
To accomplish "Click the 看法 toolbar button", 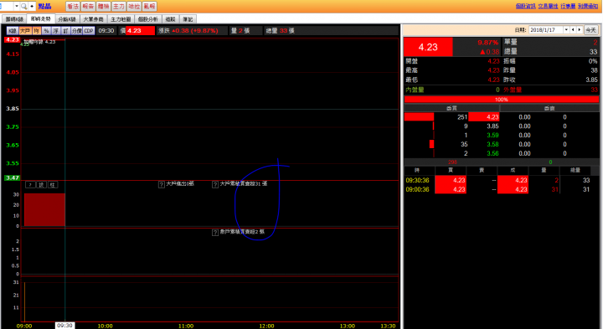I will (x=73, y=6).
